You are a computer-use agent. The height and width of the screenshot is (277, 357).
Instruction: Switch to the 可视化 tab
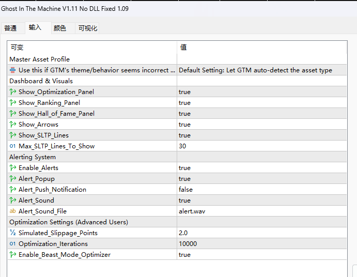[x=88, y=28]
